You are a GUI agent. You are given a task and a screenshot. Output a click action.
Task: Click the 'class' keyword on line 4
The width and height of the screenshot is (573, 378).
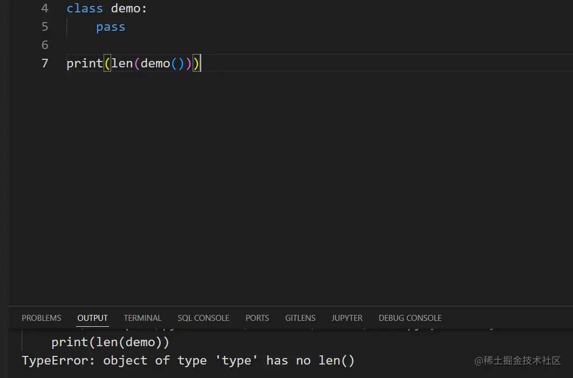click(84, 9)
